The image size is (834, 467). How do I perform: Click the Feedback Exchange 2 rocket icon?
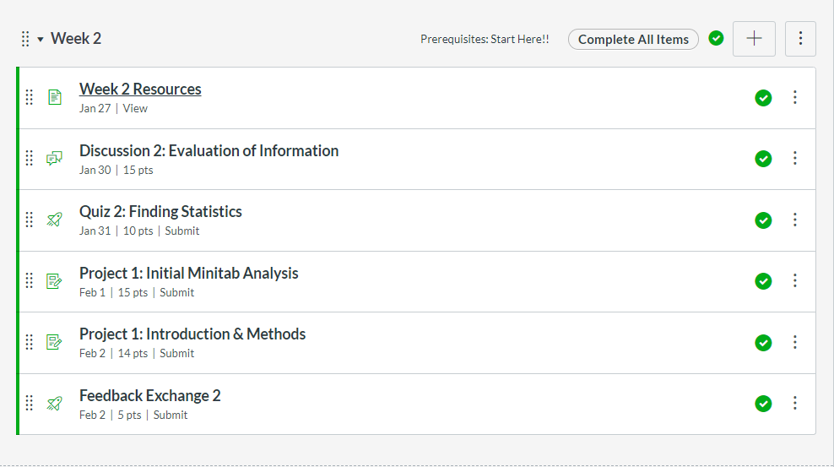pyautogui.click(x=55, y=403)
